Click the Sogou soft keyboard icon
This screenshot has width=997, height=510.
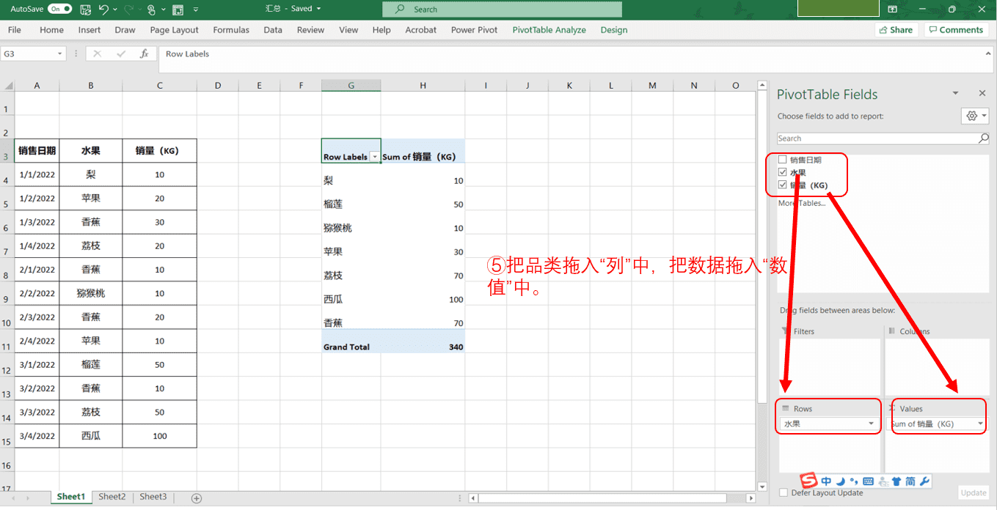pos(869,481)
